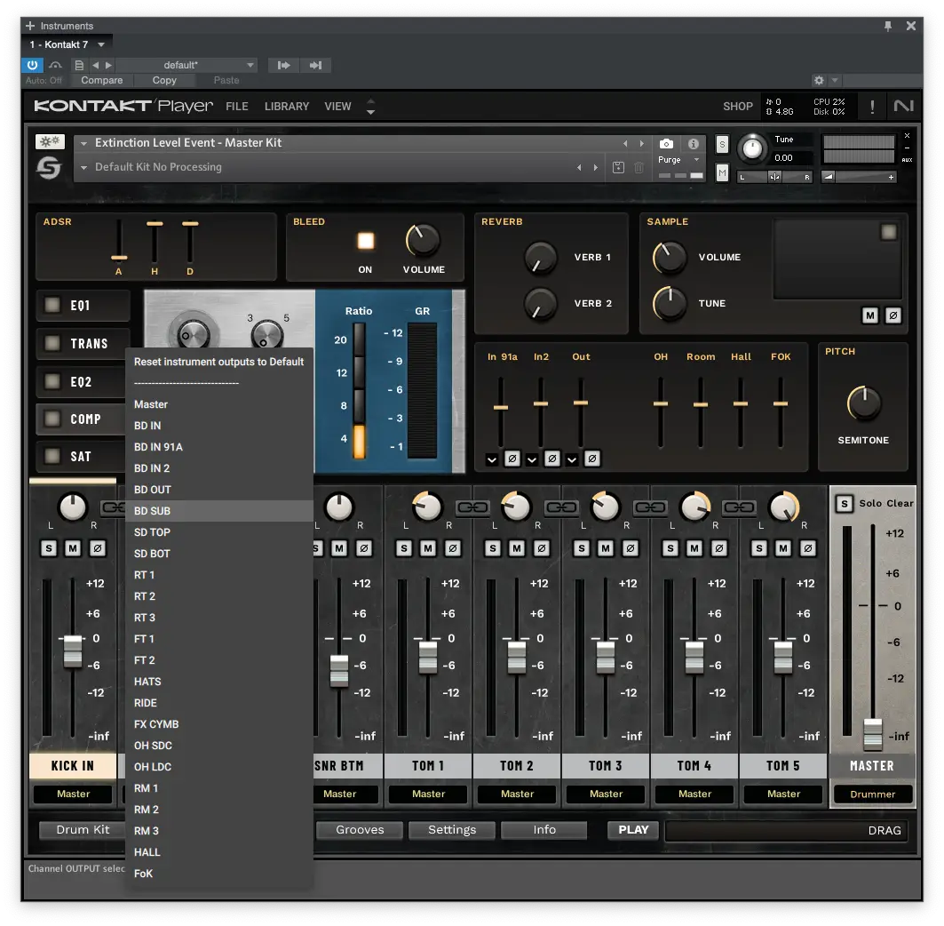The width and height of the screenshot is (944, 926).
Task: Click the link icon between TOM 1 and TOM 2
Action: coord(472,508)
